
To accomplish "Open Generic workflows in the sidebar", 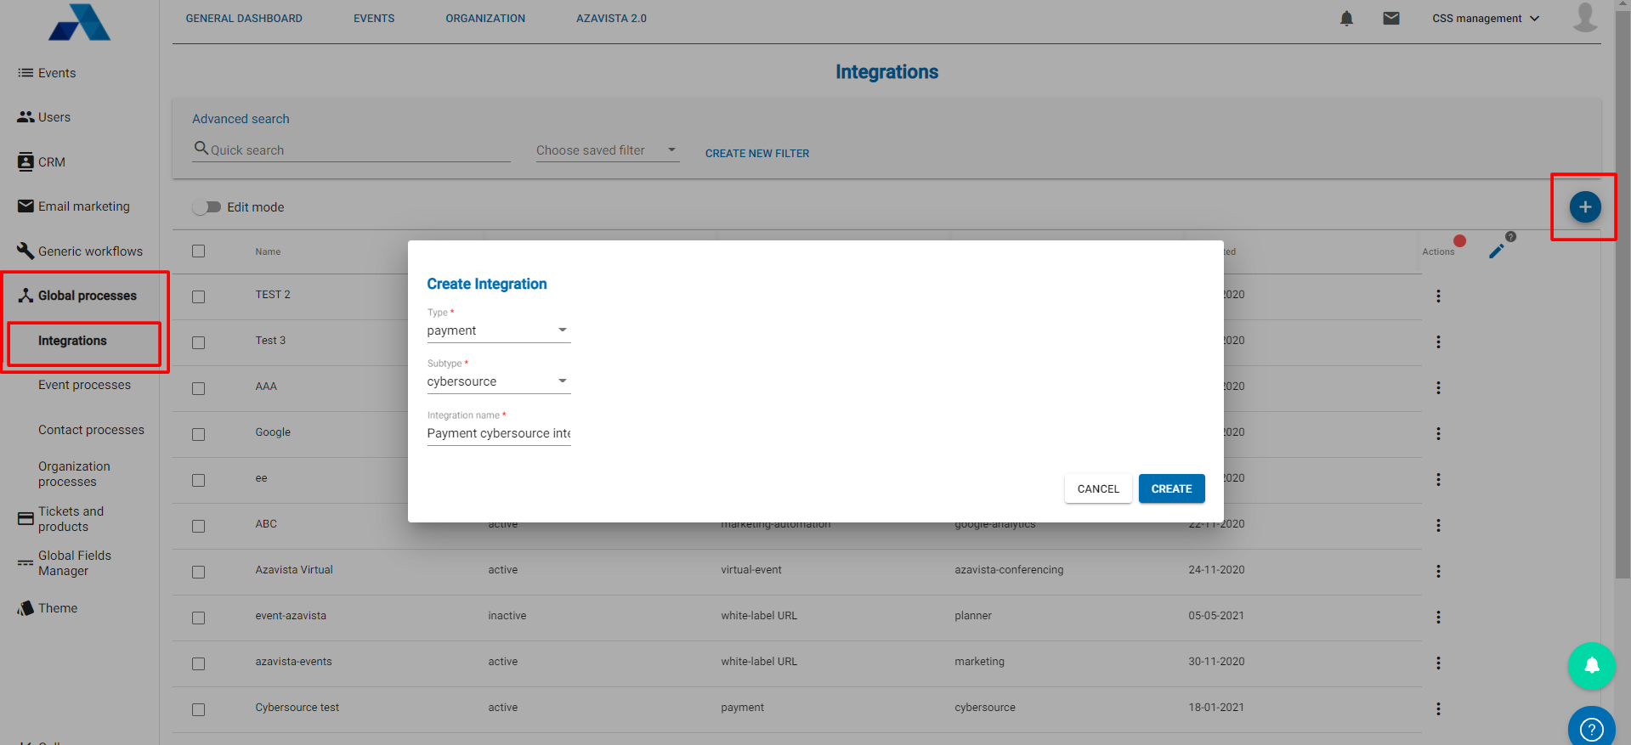I will [80, 251].
